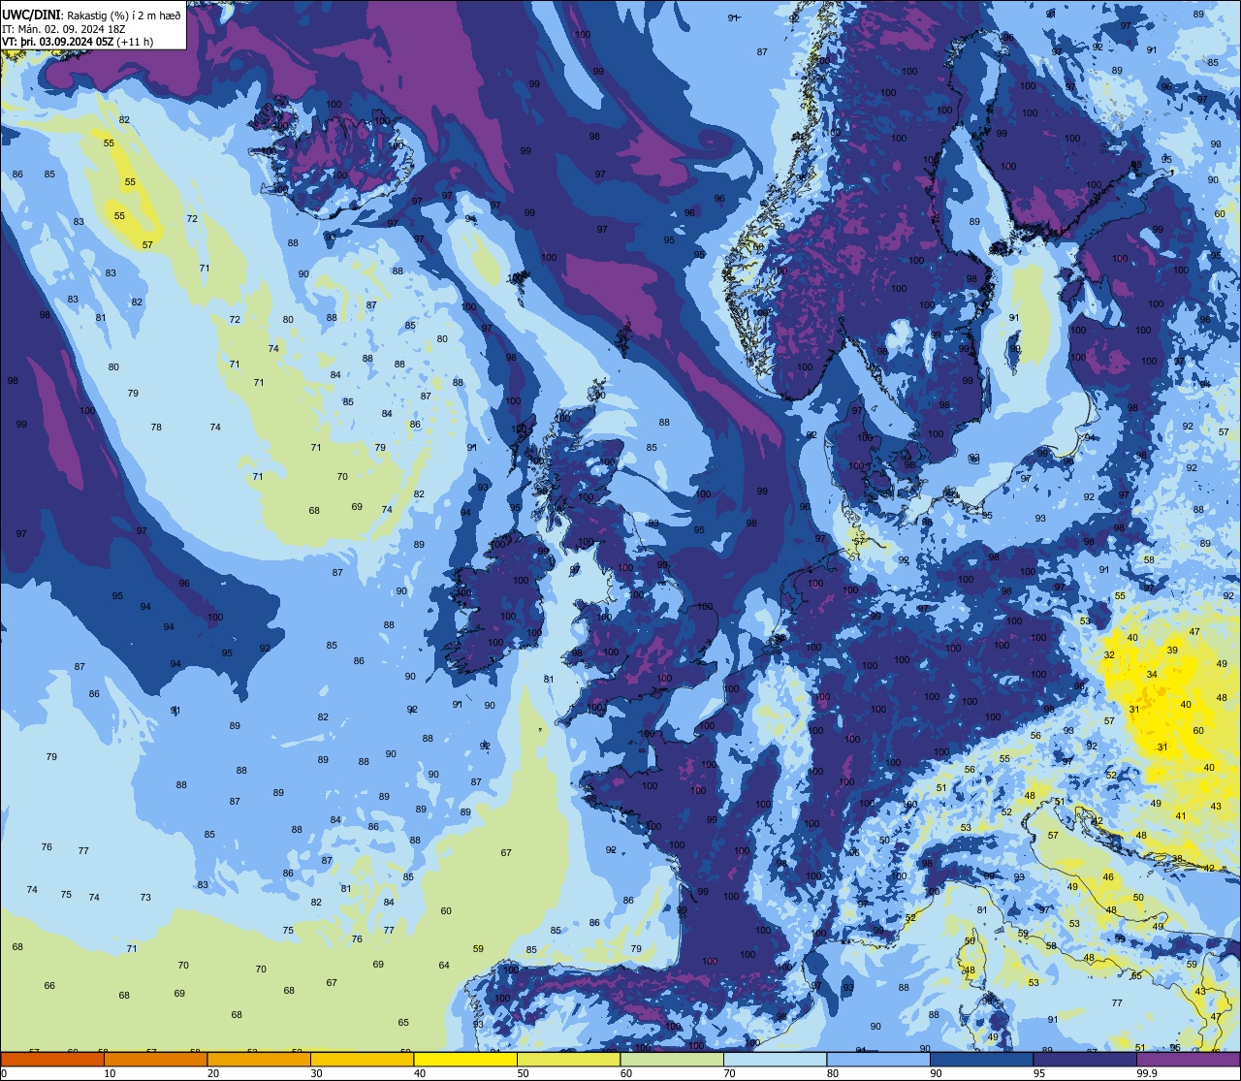Click the "34" humidity value on the map

[1152, 675]
